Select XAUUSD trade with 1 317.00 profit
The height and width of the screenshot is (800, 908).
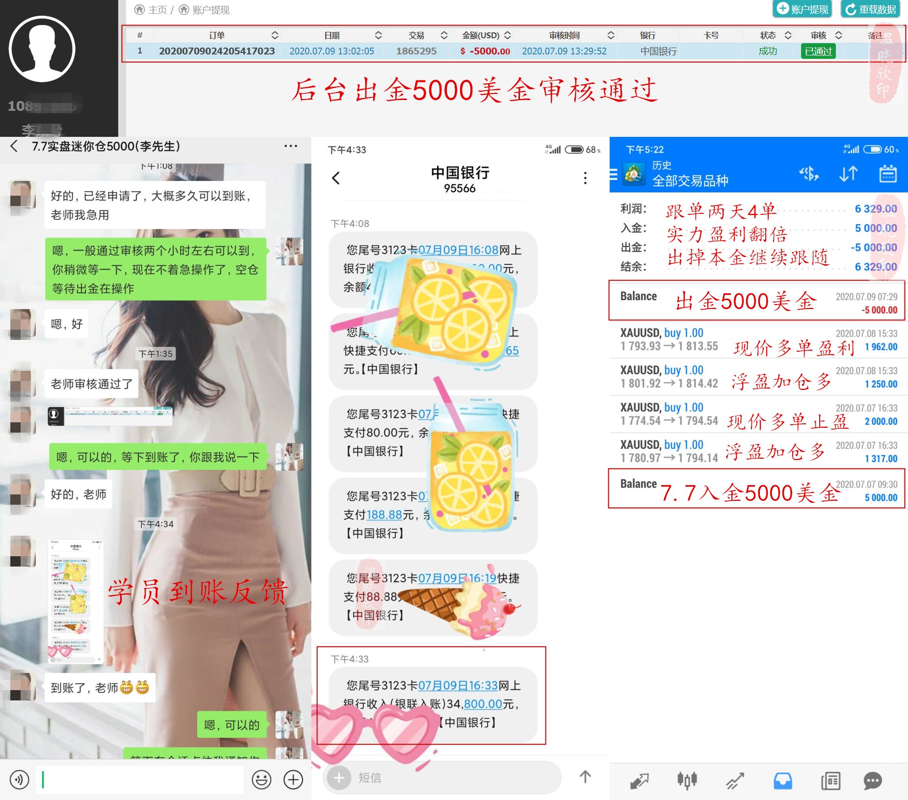pyautogui.click(x=758, y=452)
